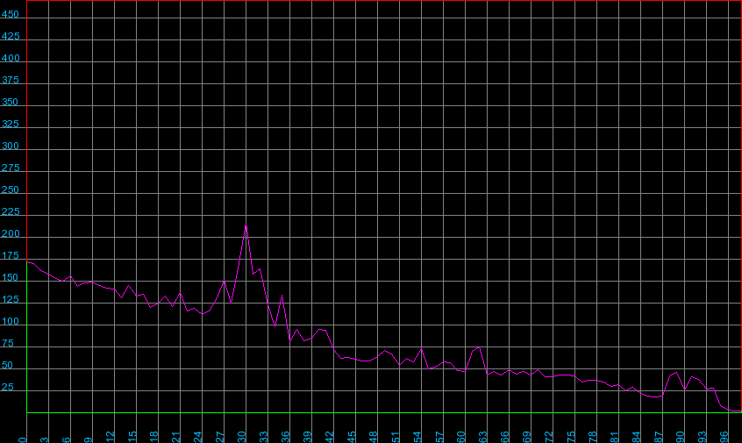Select the 375 y-axis value
742x443 pixels.
click(10, 80)
